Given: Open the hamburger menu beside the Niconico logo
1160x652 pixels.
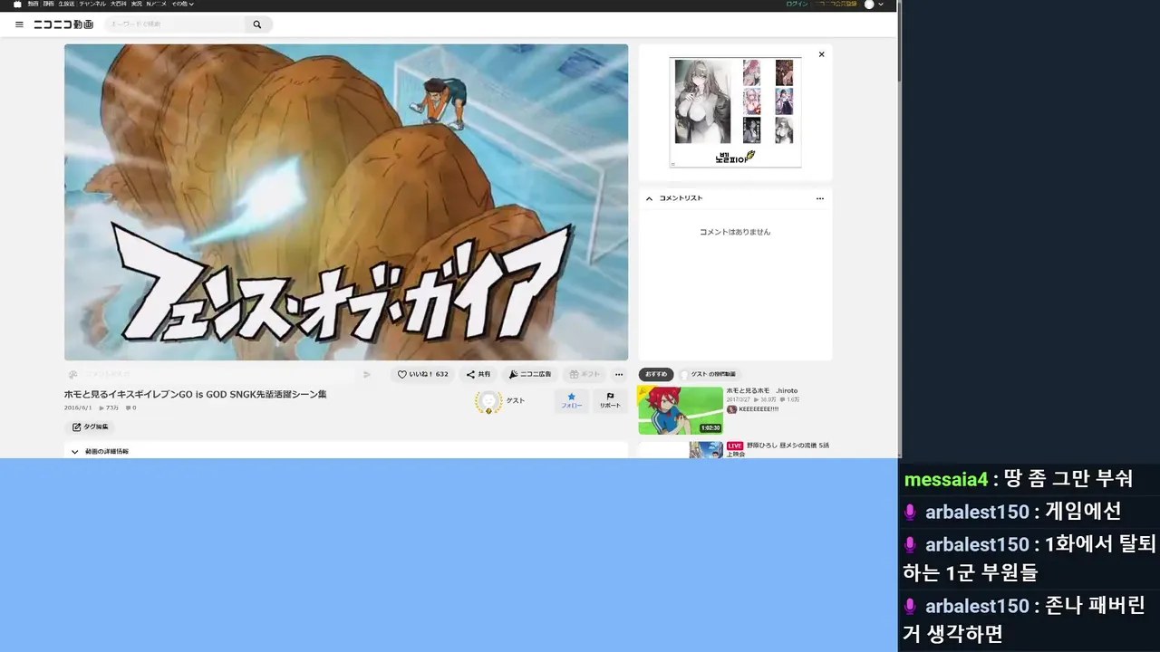Looking at the screenshot, I should point(19,24).
